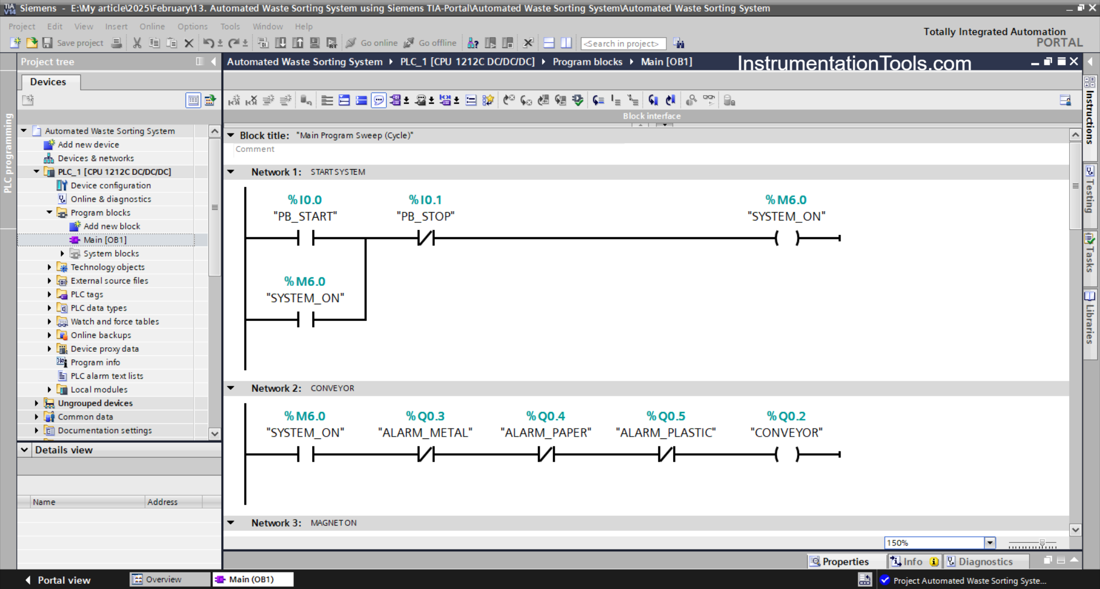Screen dimensions: 1100x589
Task: Toggle free-form comments button
Action: (471, 100)
